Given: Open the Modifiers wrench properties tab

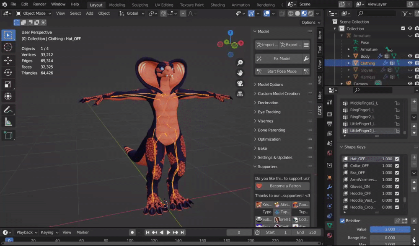Looking at the screenshot, I should (330, 187).
